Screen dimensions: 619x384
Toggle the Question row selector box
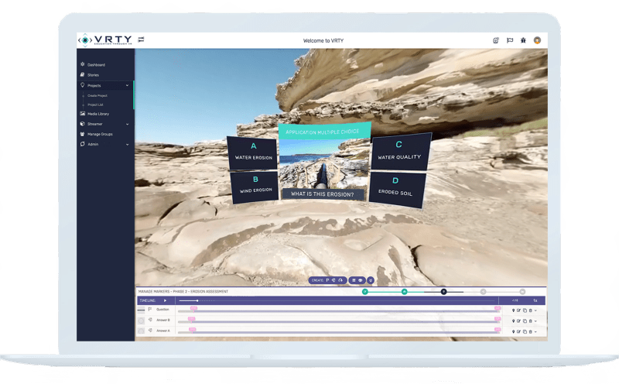pos(141,310)
